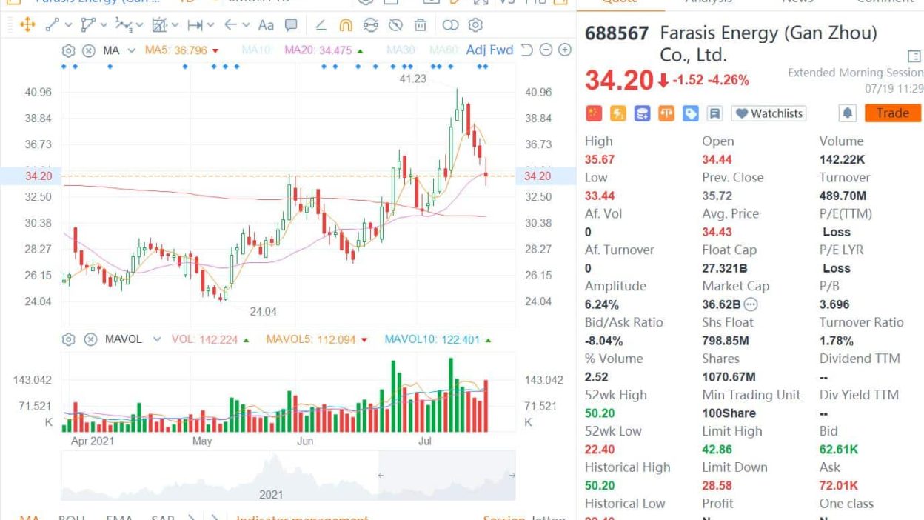Viewport: 924px width, 520px height.
Task: Toggle MAVOL5 line visibility
Action: click(316, 339)
